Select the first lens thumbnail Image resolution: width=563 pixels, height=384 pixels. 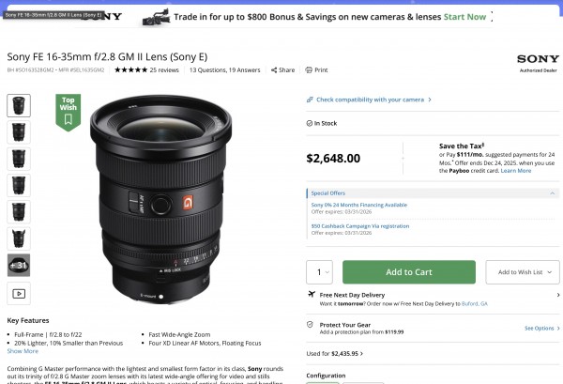coord(19,105)
